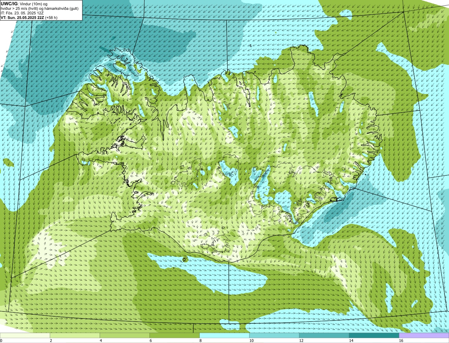This screenshot has width=449, height=343.
Task: Click the legend scale label '16'
Action: [401, 341]
